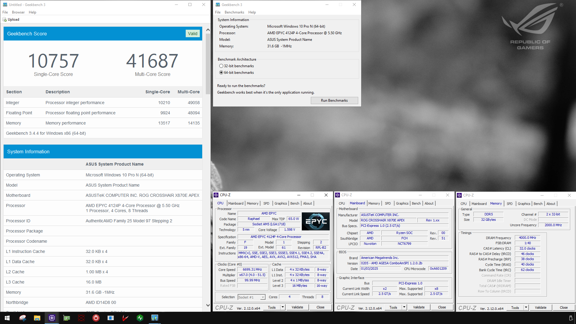
Task: Click the CAS# Latency 32.0 clocks field
Action: pyautogui.click(x=527, y=248)
